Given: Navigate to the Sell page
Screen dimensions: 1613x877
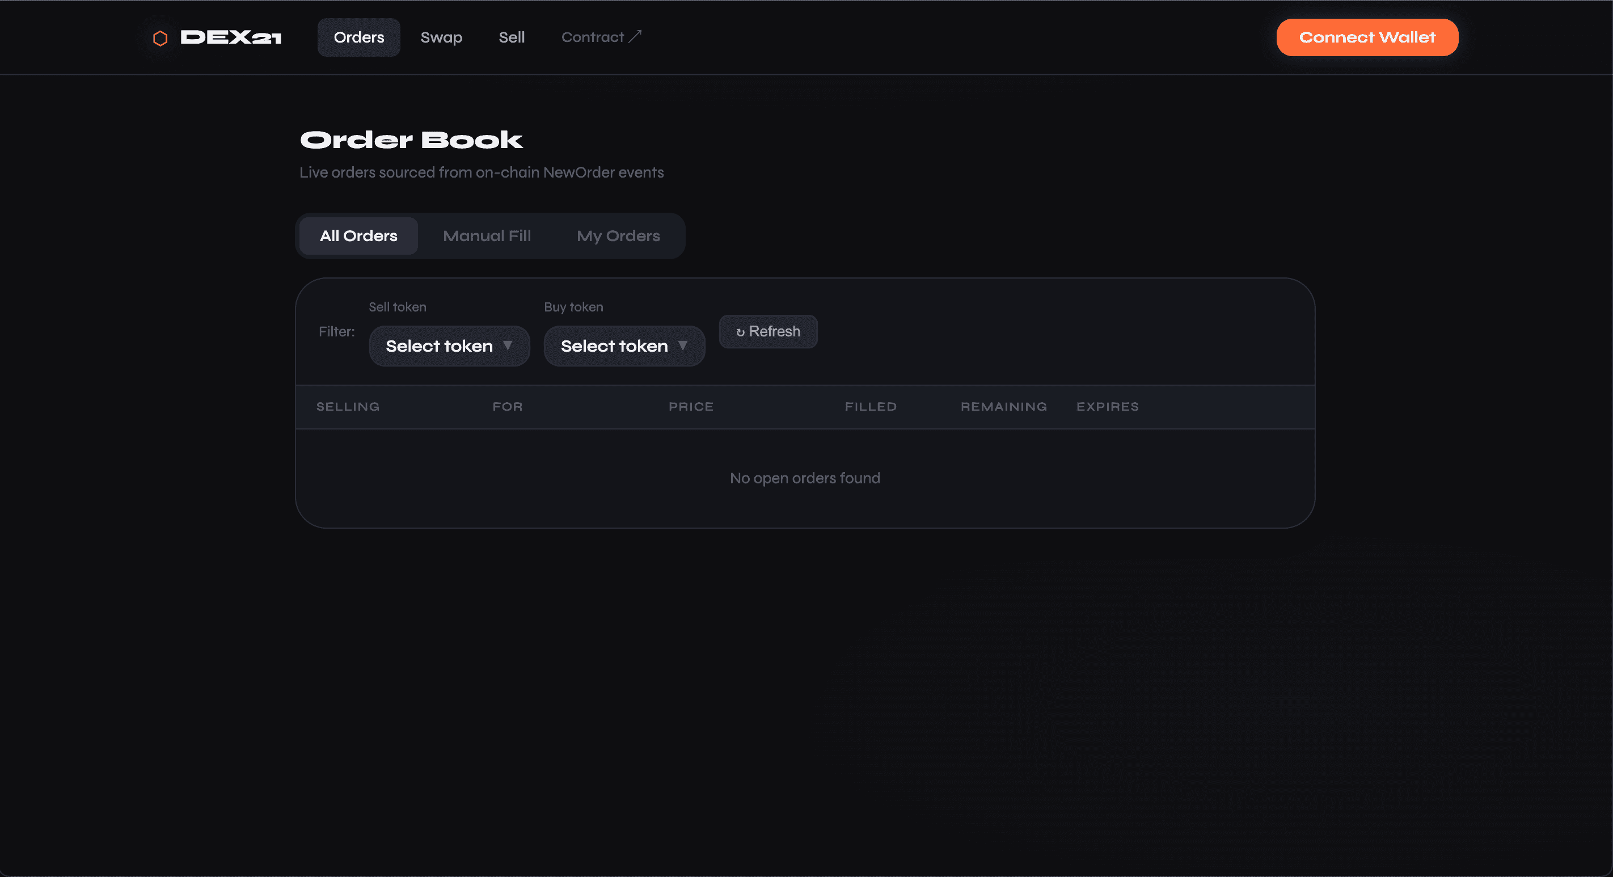Looking at the screenshot, I should click(512, 37).
